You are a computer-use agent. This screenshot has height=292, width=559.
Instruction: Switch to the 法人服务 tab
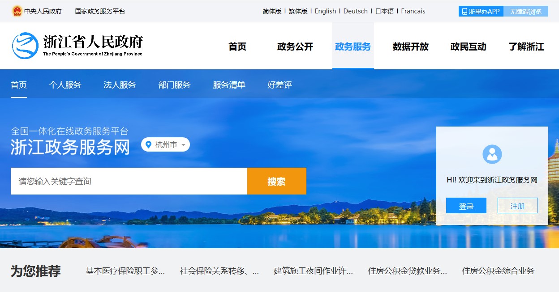(119, 85)
